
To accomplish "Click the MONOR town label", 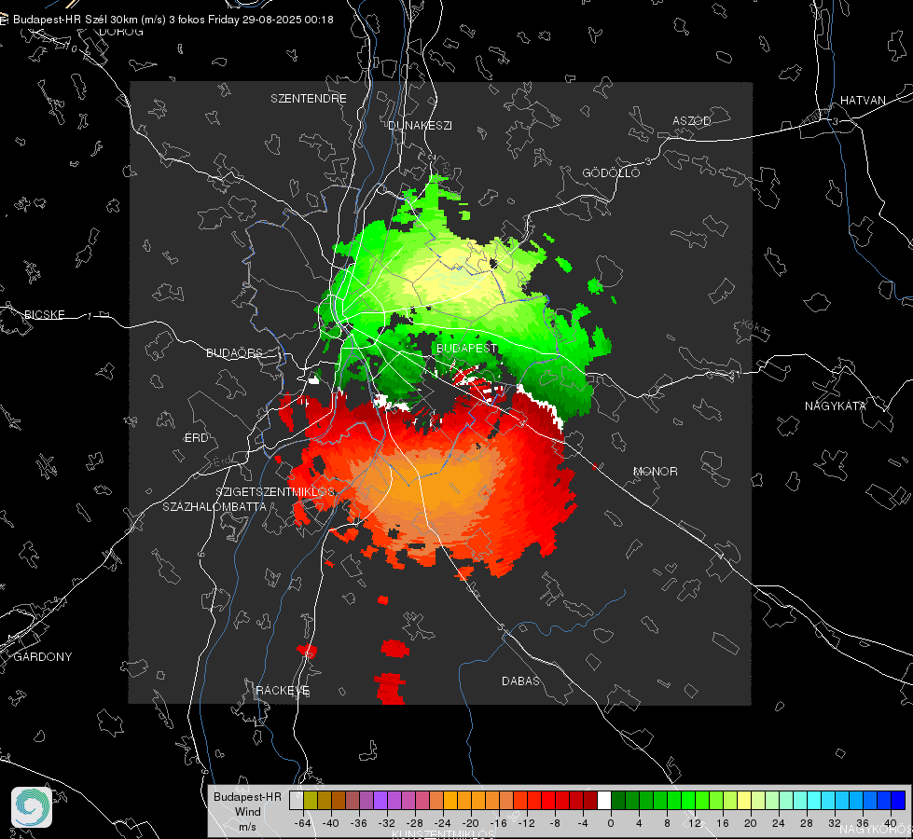I will click(655, 472).
